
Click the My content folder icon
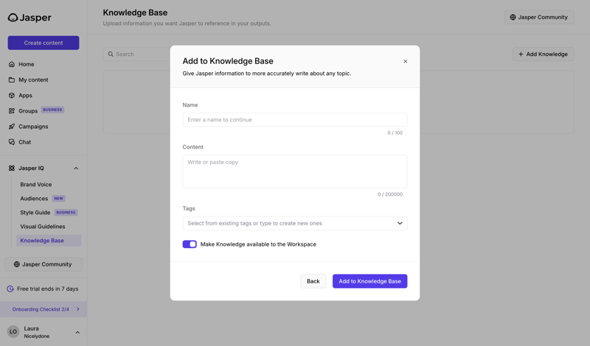coord(12,80)
